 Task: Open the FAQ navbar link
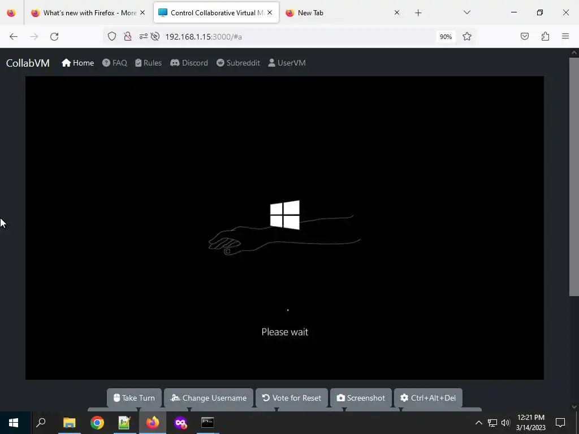tap(114, 63)
